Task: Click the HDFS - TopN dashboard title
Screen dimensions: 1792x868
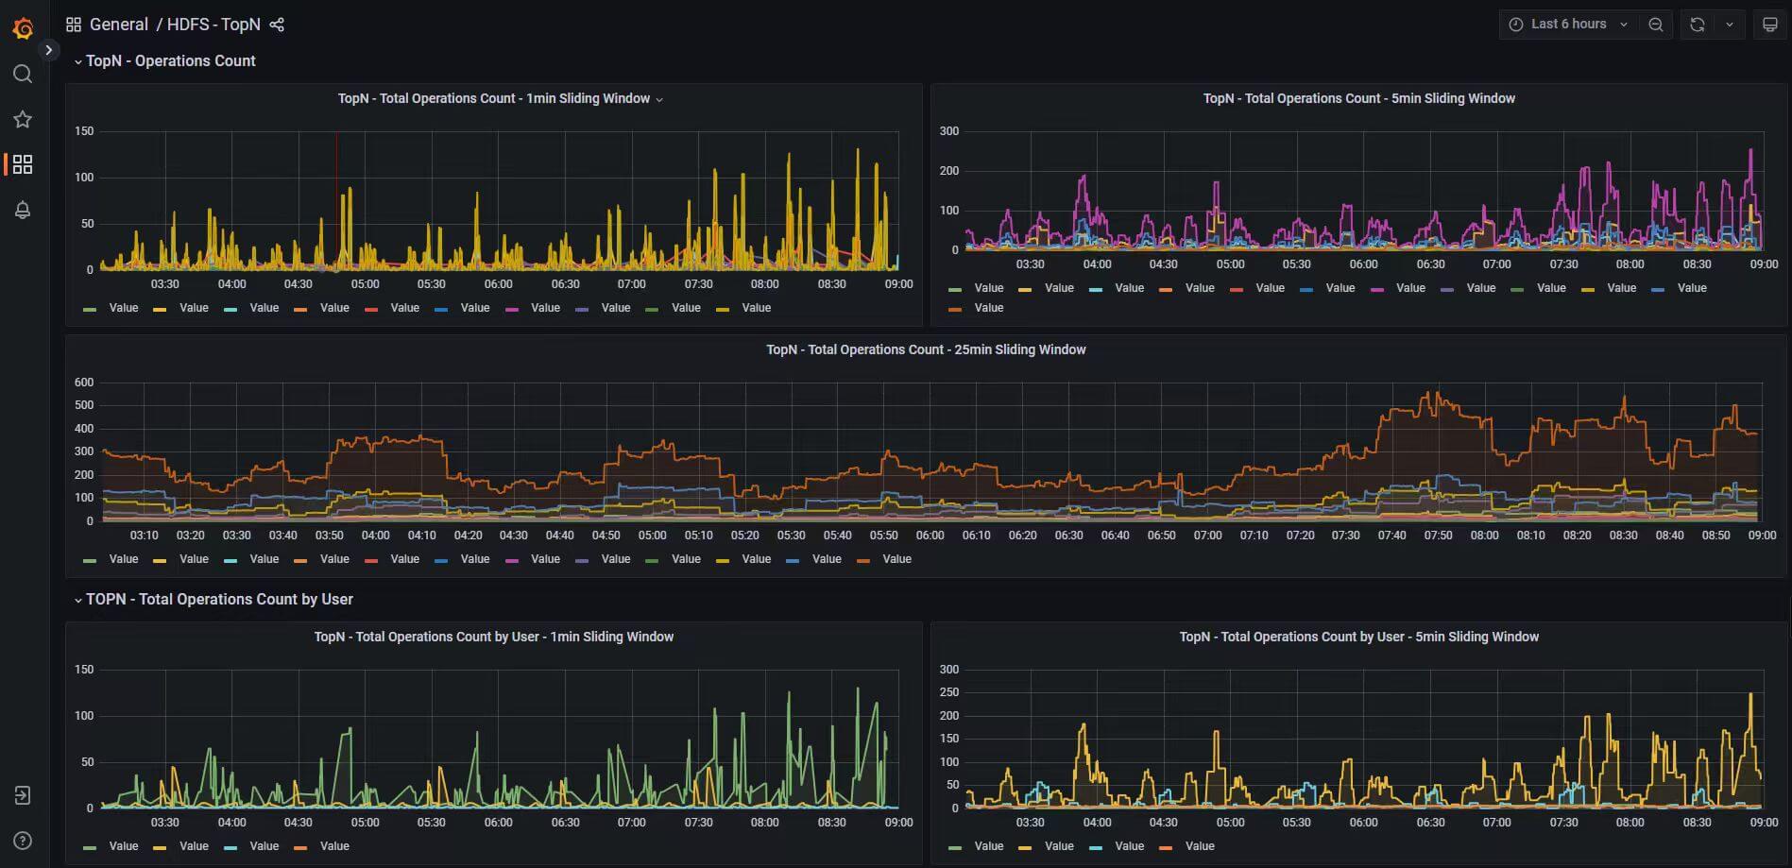Action: click(213, 25)
